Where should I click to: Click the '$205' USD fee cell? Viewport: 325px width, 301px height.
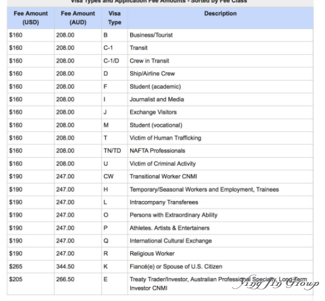[x=31, y=284]
